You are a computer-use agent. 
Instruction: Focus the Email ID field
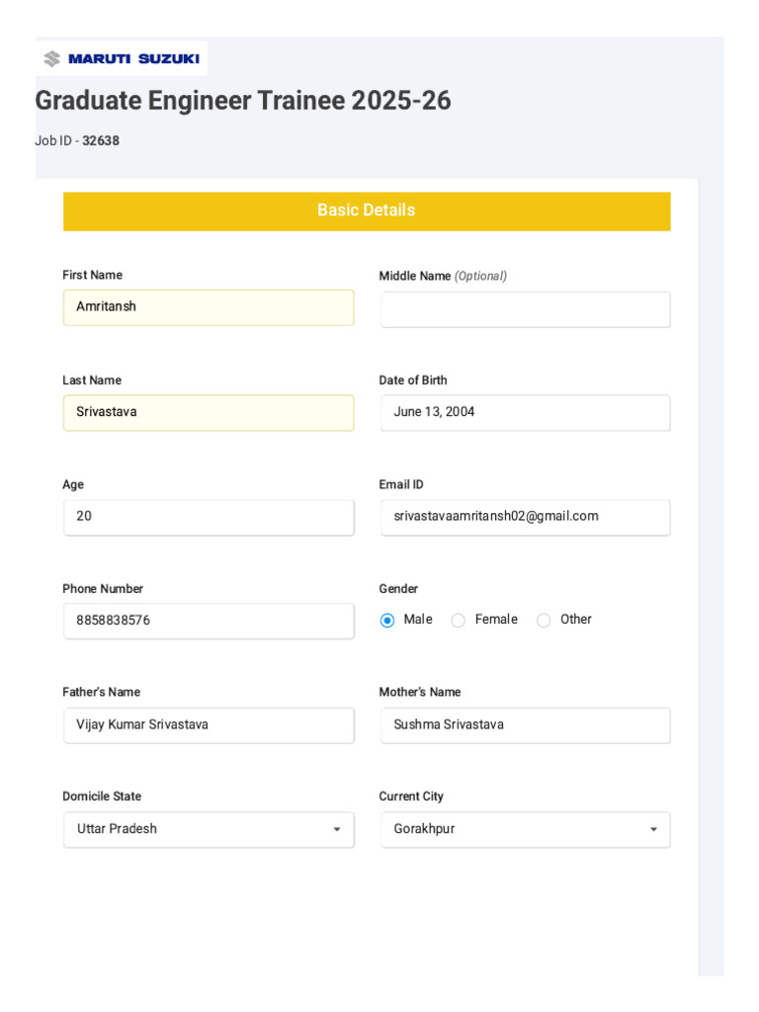click(x=525, y=517)
